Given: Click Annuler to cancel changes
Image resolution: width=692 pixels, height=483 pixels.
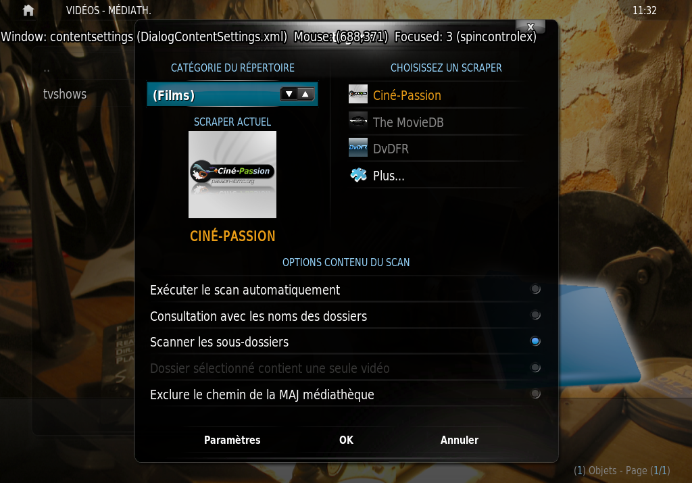Looking at the screenshot, I should click(x=460, y=440).
